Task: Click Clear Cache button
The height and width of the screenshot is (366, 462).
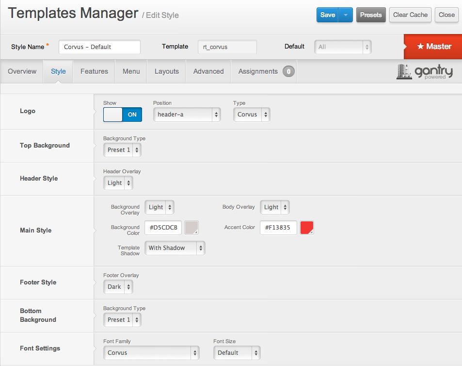Action: [410, 15]
